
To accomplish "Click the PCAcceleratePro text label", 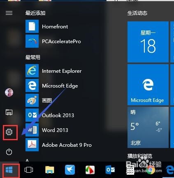I will [x=61, y=41].
